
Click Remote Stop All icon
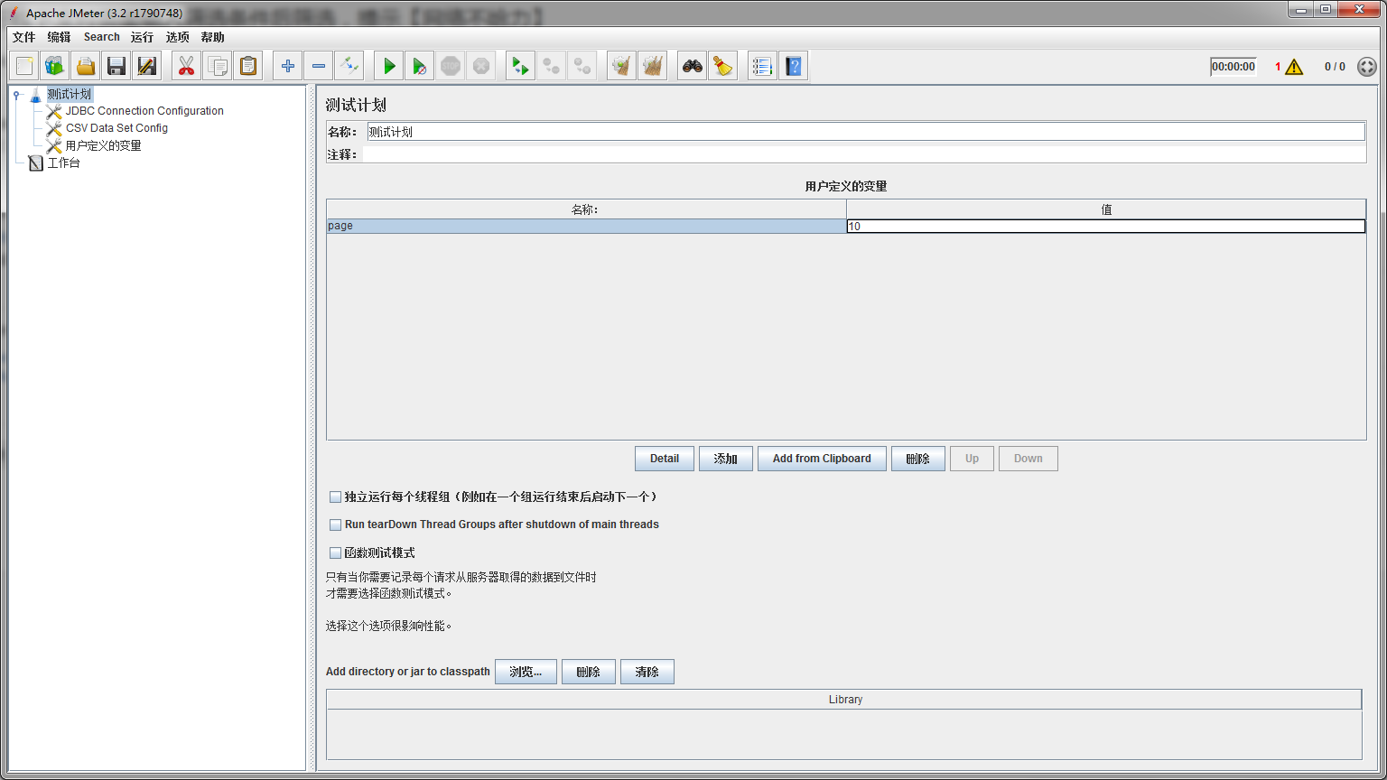pos(551,66)
